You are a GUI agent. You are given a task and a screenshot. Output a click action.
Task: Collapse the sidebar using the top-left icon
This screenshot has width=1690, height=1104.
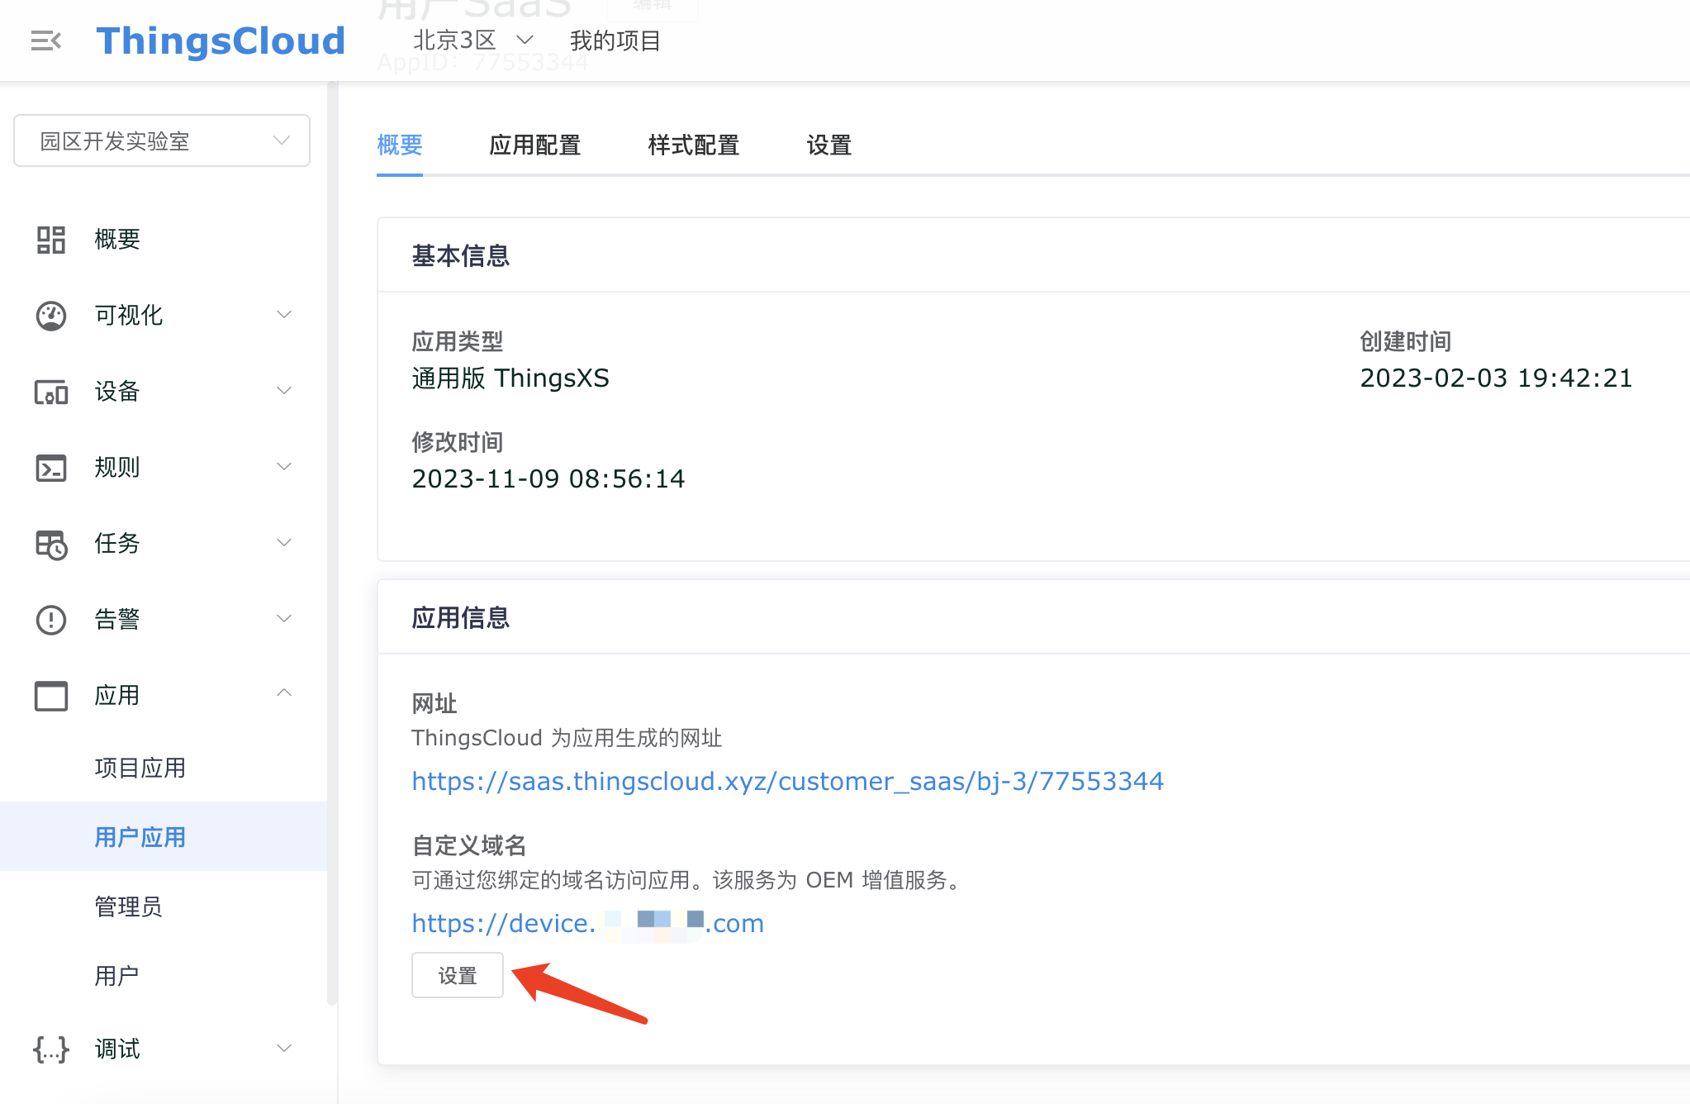click(45, 40)
